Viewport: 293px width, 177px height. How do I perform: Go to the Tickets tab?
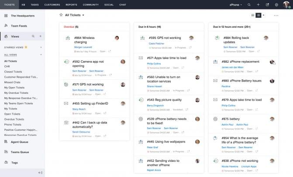9,5
